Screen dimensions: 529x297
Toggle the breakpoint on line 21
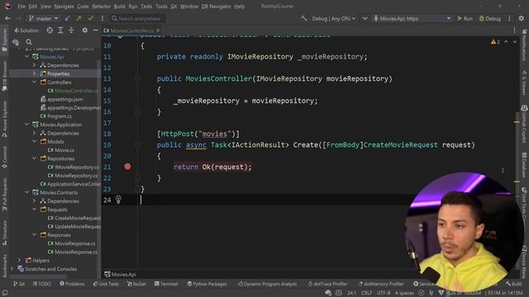click(x=127, y=167)
